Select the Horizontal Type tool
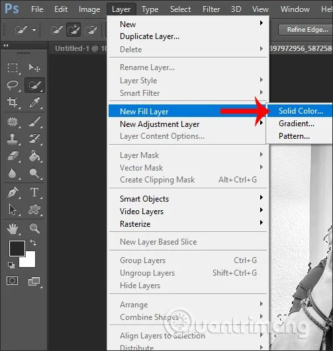Image resolution: width=333 pixels, height=351 pixels. click(x=34, y=192)
